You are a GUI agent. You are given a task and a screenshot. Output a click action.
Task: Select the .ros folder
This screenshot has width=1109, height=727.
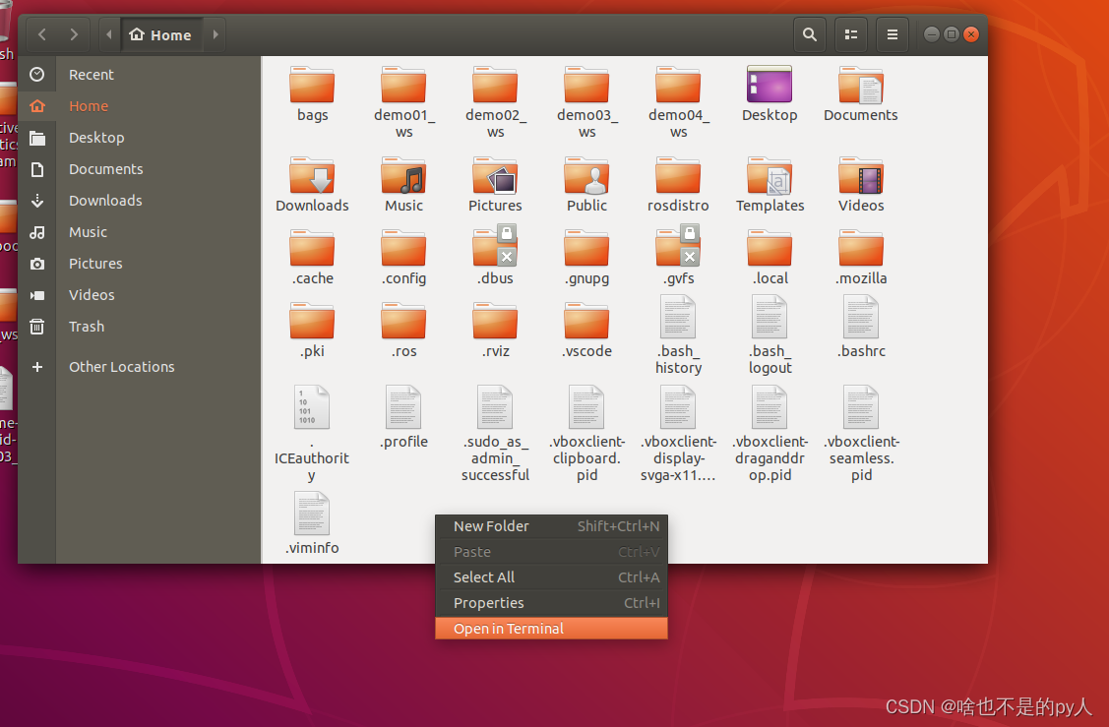[x=403, y=331]
